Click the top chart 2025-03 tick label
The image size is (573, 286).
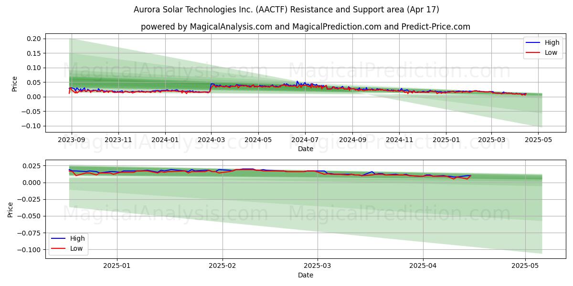pyautogui.click(x=491, y=141)
